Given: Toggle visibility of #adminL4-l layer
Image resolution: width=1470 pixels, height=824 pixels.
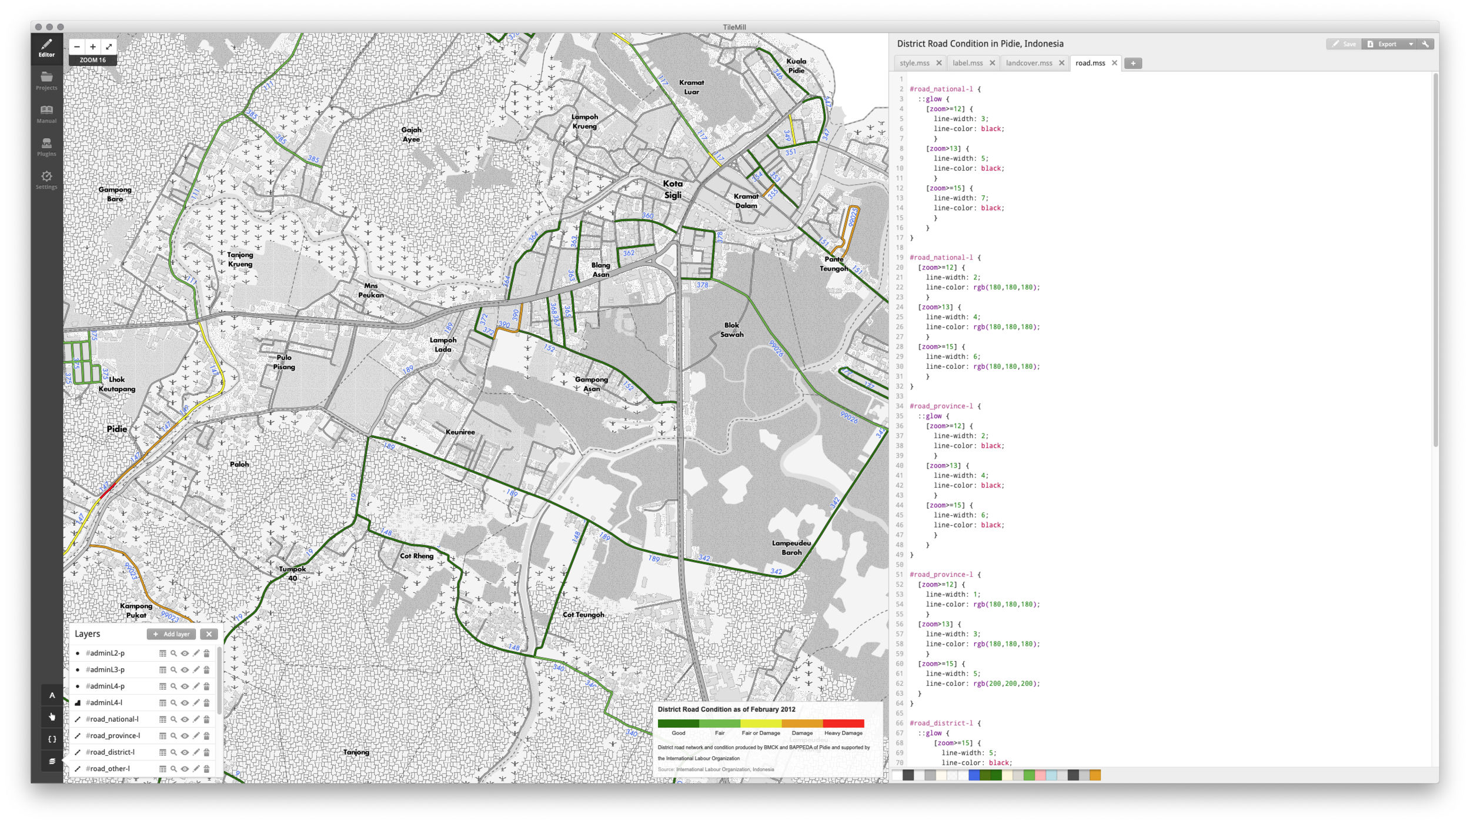Looking at the screenshot, I should (185, 703).
